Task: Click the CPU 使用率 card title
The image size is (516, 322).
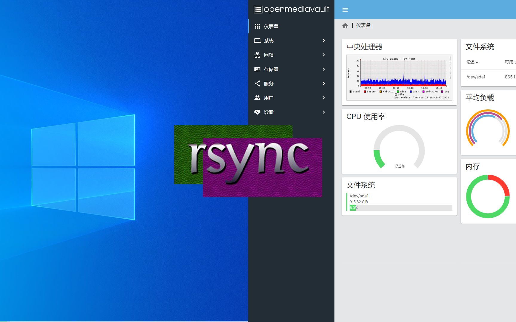Action: (x=366, y=117)
